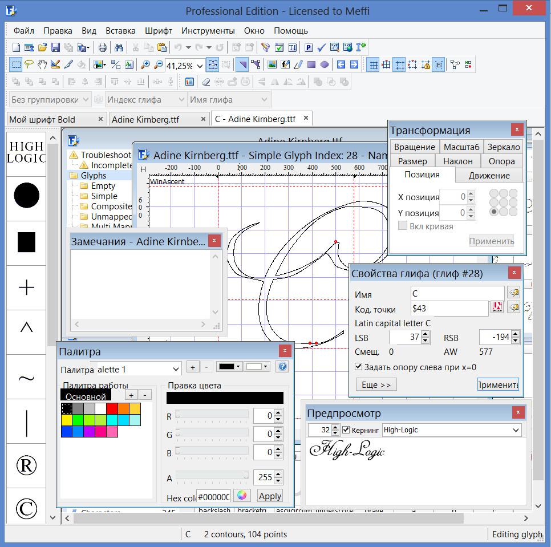Image resolution: width=551 pixels, height=547 pixels.
Task: Click the A alpha slider
Action: (x=212, y=476)
